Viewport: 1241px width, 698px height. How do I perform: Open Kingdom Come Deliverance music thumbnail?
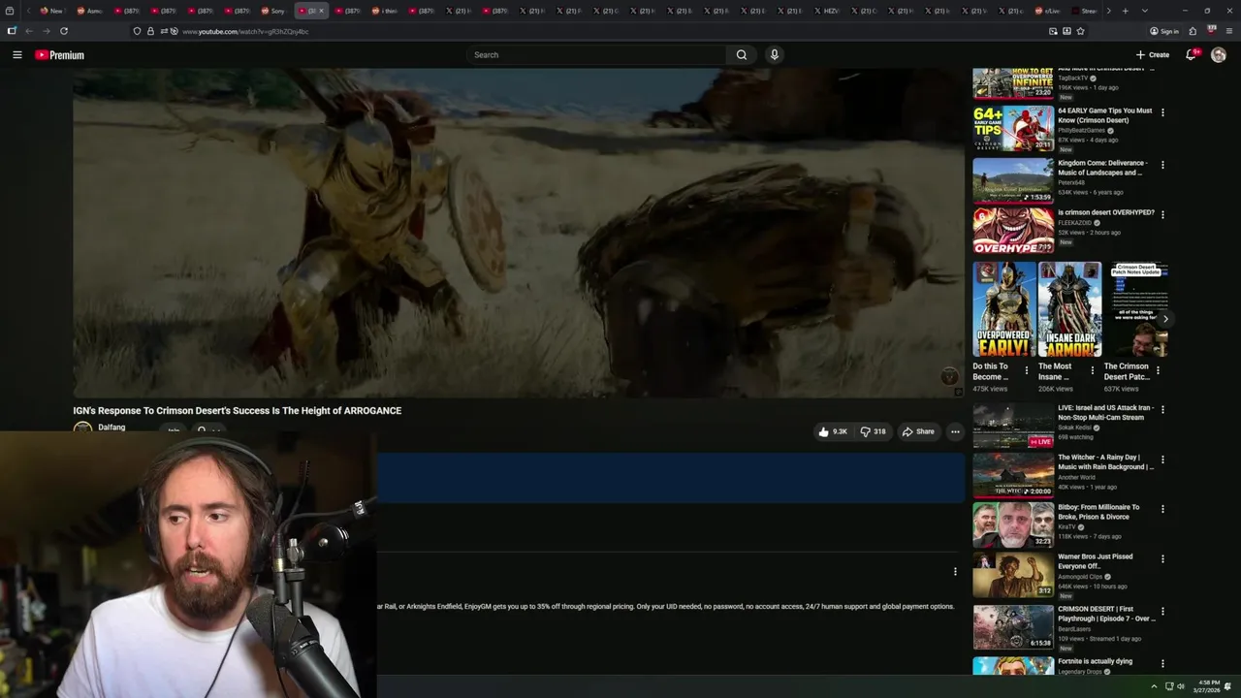click(x=1013, y=180)
